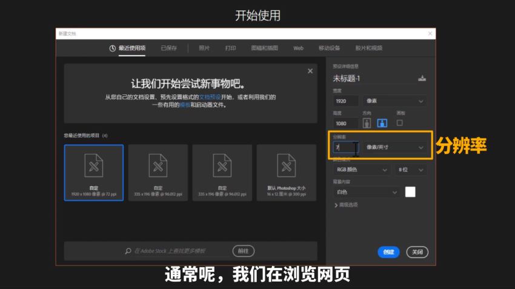Choose the 默认 Photoshop 大小 preset
The width and height of the screenshot is (515, 289).
(x=286, y=172)
